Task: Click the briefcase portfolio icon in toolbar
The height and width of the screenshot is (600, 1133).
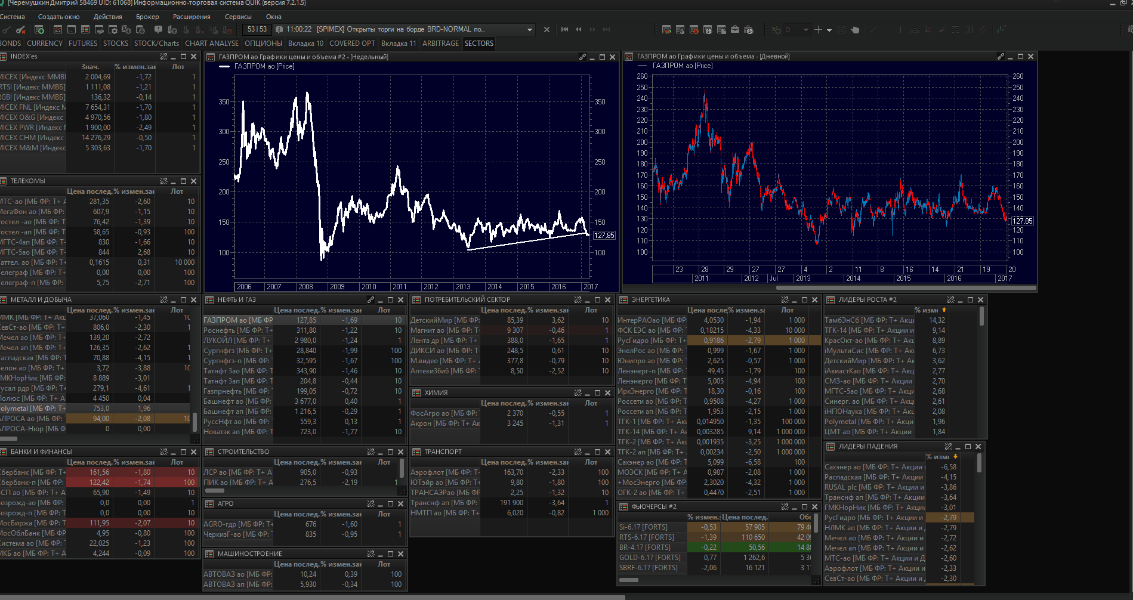Action: tap(735, 29)
